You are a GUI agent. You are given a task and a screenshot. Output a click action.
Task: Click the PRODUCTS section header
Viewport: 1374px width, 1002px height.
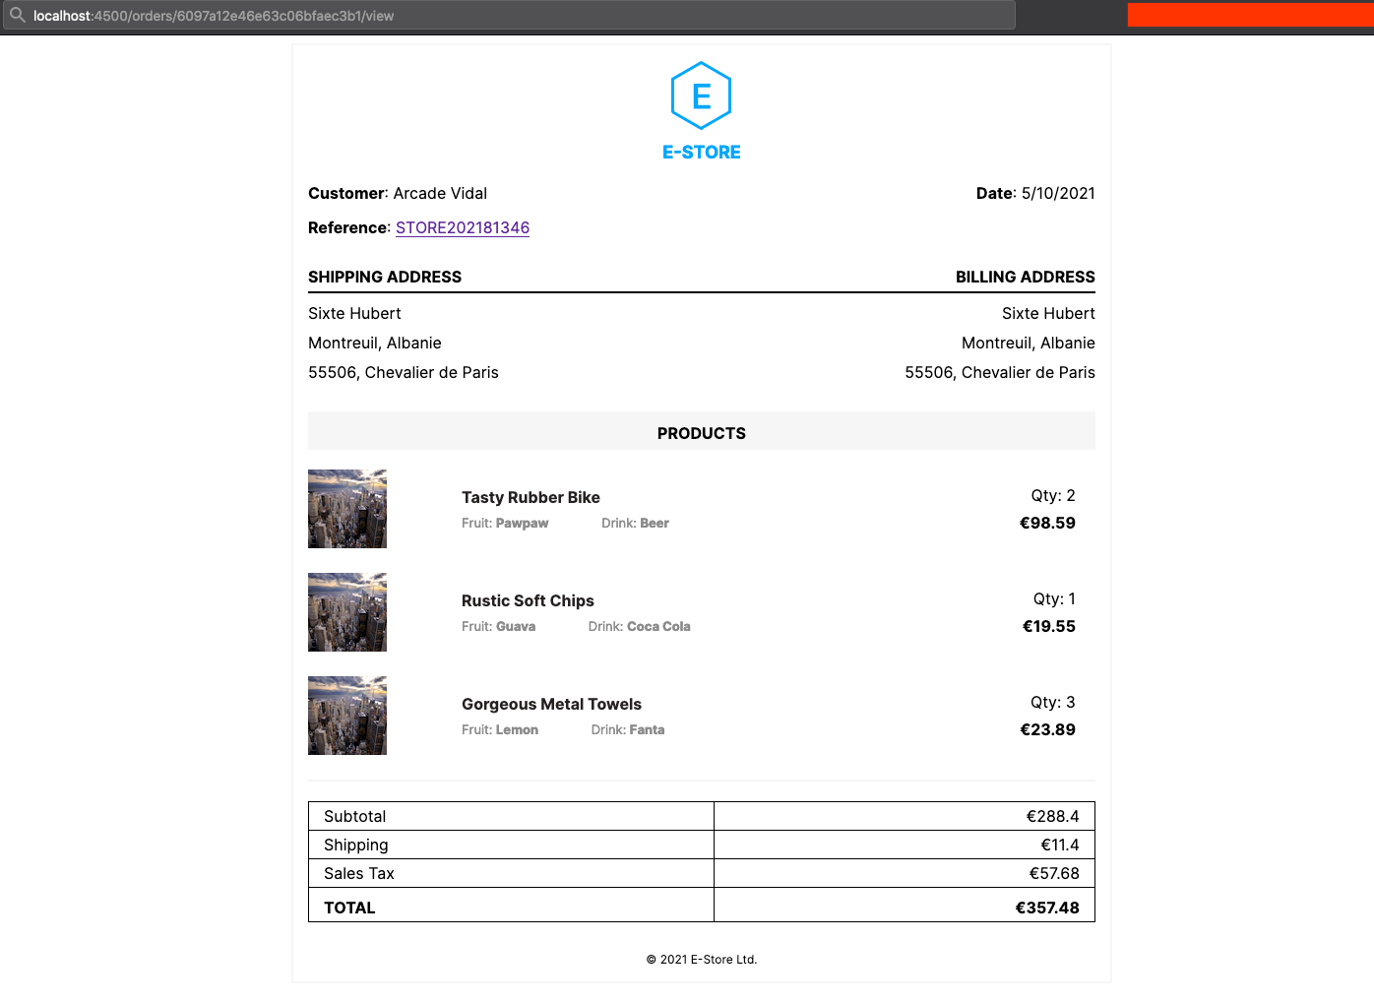tap(702, 431)
